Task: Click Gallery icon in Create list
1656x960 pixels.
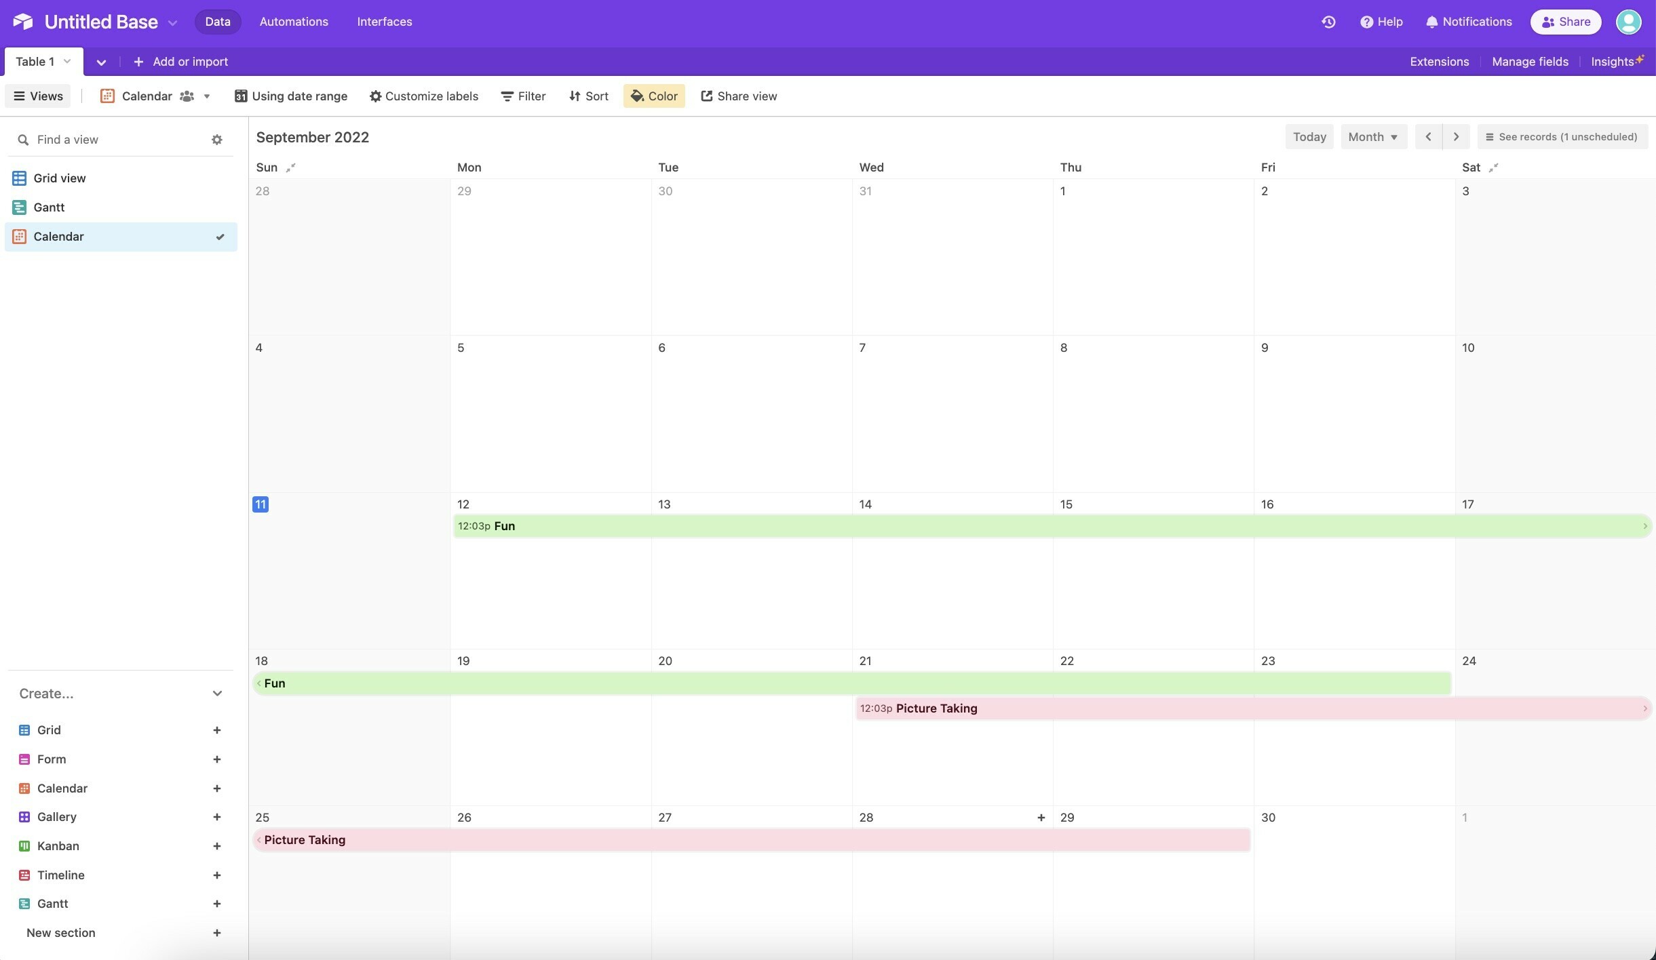Action: tap(24, 817)
